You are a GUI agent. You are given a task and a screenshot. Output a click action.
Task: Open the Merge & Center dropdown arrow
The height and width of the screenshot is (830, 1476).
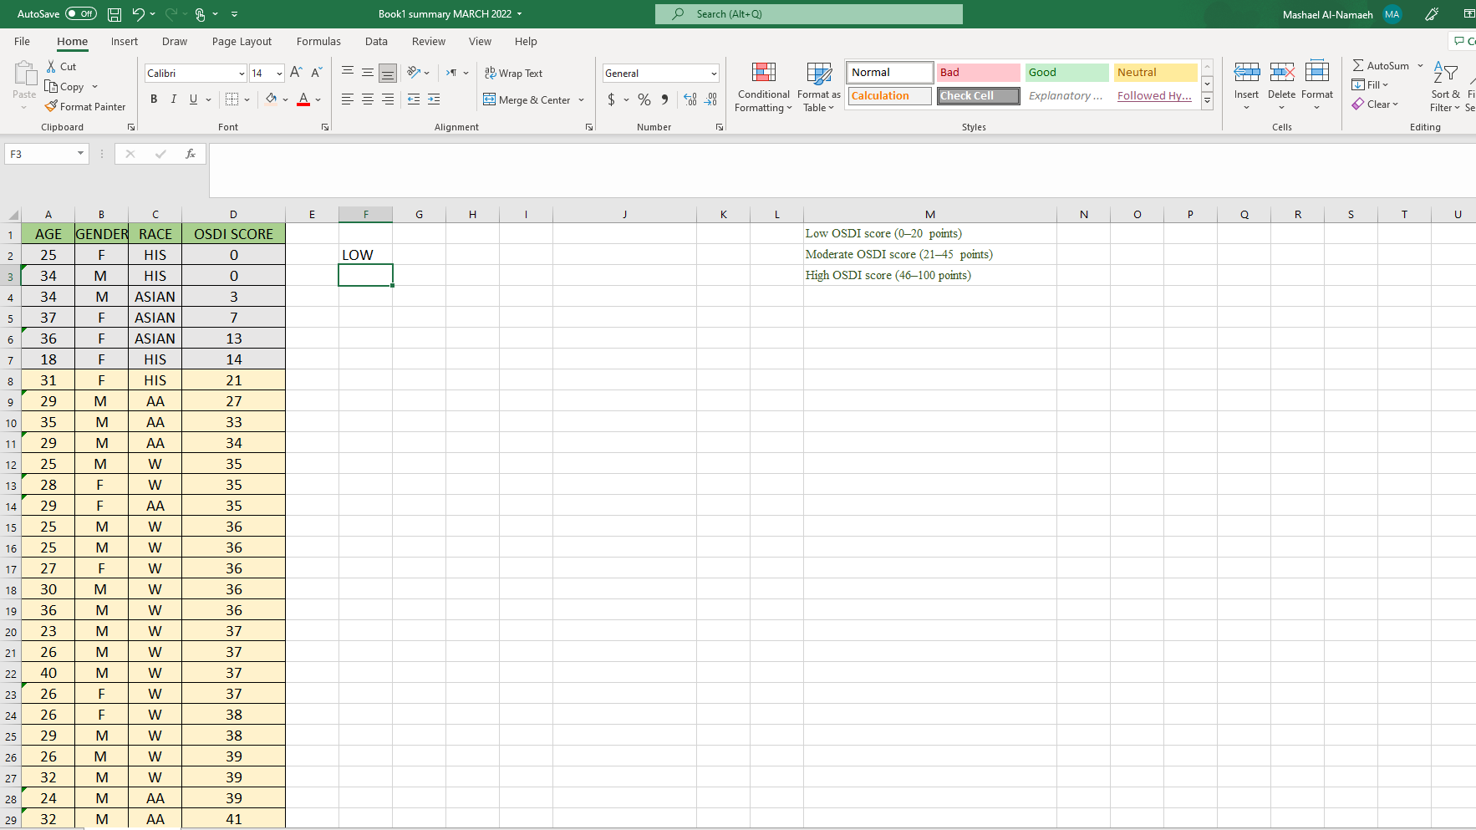[582, 100]
